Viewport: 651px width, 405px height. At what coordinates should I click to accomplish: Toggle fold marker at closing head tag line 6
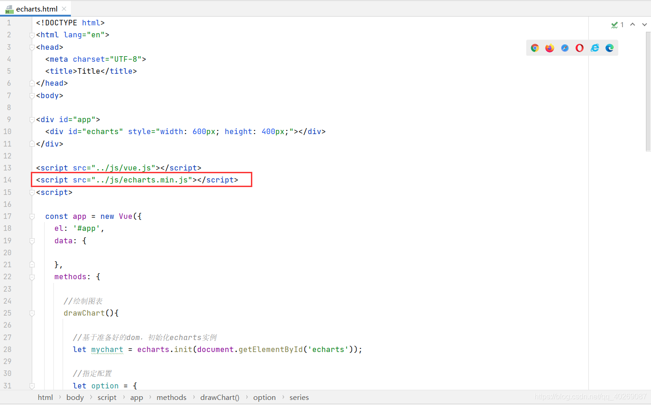(x=32, y=83)
